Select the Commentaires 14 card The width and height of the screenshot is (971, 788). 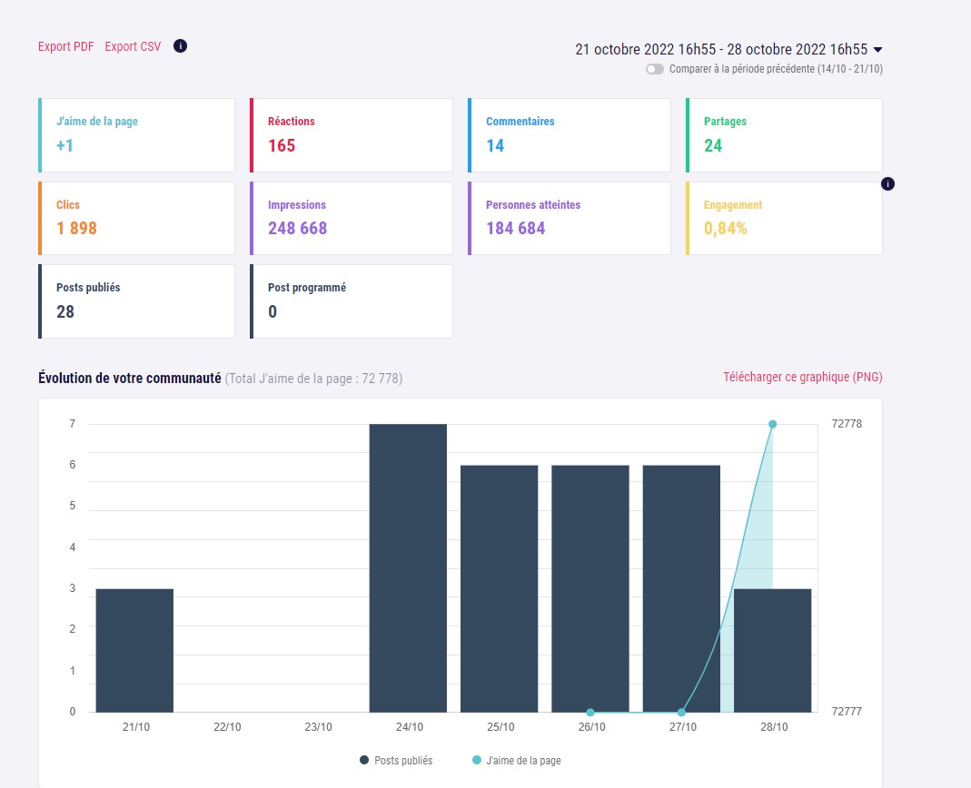[x=570, y=135]
